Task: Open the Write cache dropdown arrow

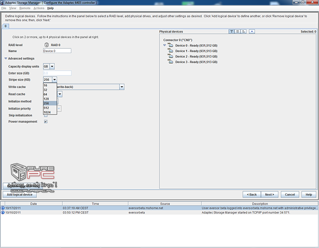Action: pyautogui.click(x=122, y=87)
